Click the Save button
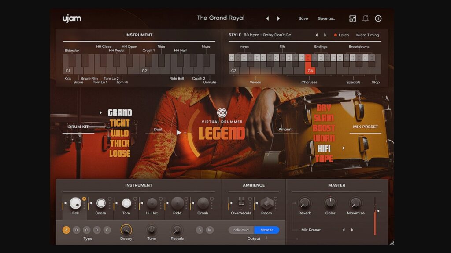This screenshot has width=451, height=253. coord(303,18)
